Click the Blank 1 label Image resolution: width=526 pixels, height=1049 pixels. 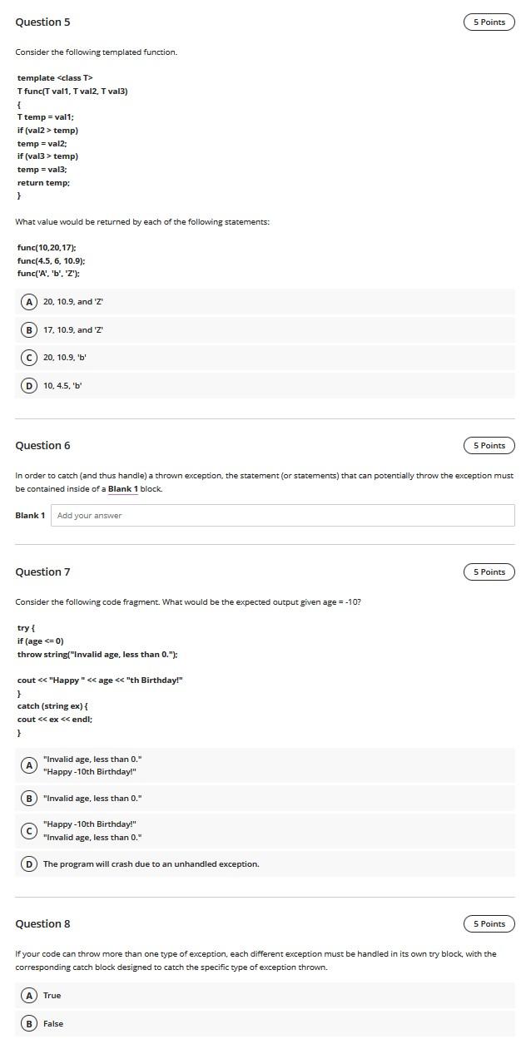[27, 515]
